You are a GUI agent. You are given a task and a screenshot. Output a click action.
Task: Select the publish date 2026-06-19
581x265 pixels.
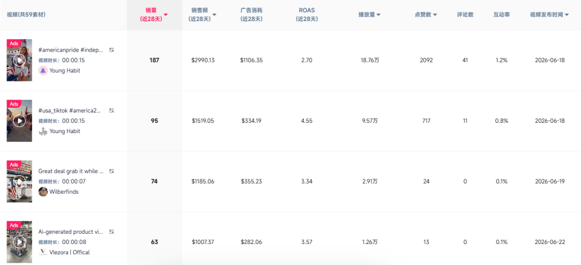550,182
